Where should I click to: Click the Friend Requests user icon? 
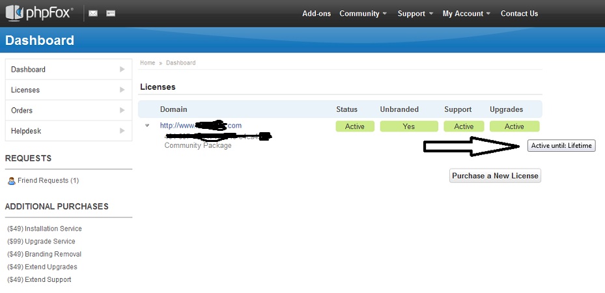tap(12, 181)
